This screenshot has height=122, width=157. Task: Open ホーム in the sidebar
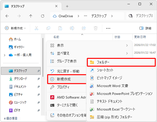(x=15, y=39)
